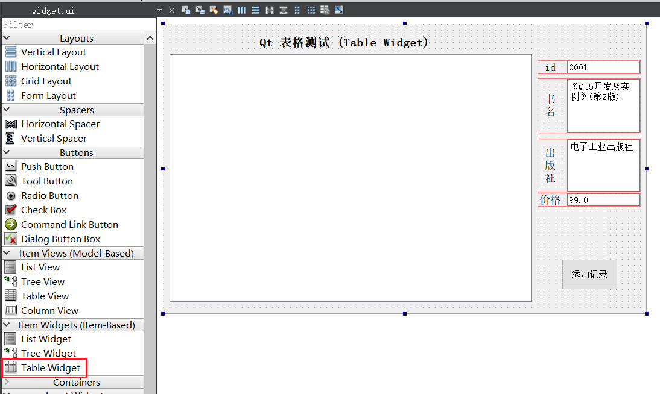
Task: Lay out horizontally in splitter
Action: coord(270,10)
